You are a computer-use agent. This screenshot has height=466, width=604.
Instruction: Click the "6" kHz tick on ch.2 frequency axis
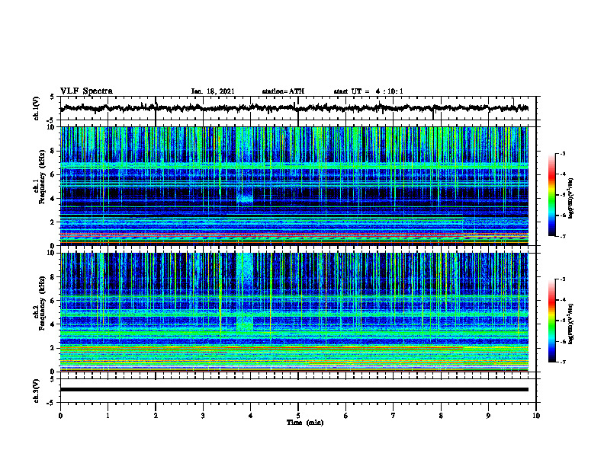(53, 301)
